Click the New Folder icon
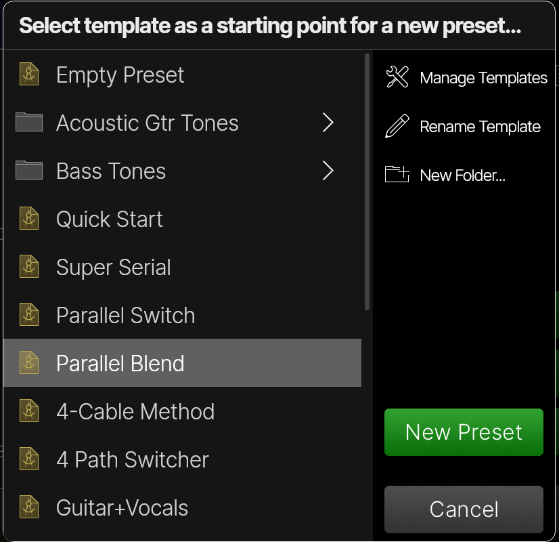 click(397, 175)
